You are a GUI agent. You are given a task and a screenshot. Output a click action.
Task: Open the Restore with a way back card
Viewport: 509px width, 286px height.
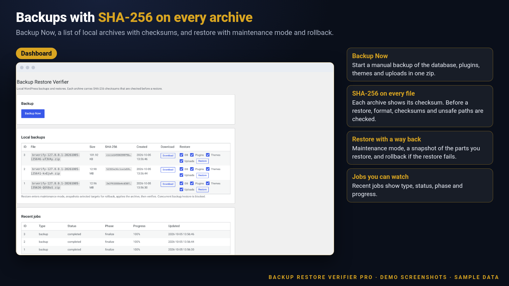click(420, 148)
